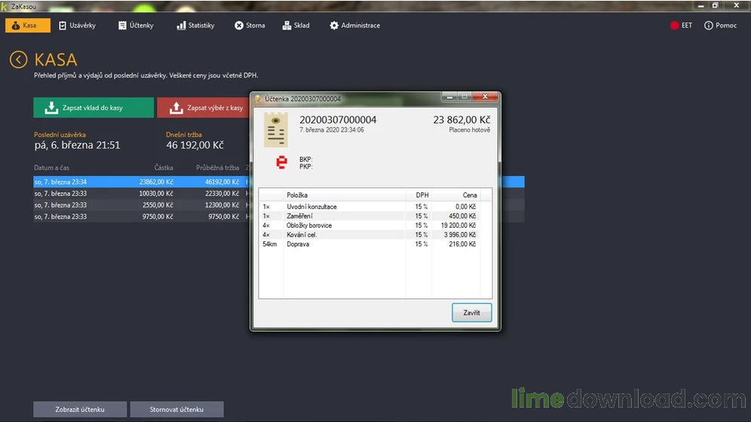Select the Zaměření item row
Screen dimensions: 751x422
coord(369,216)
